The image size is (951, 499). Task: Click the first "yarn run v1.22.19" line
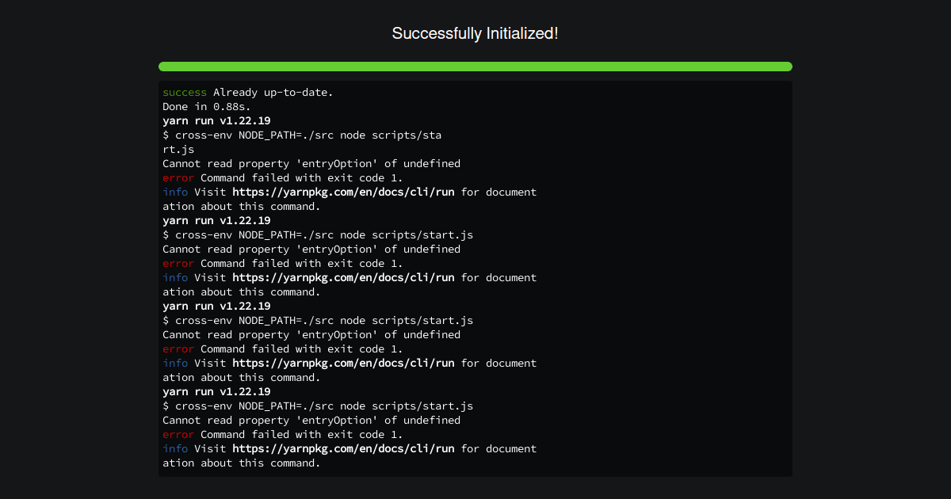216,120
